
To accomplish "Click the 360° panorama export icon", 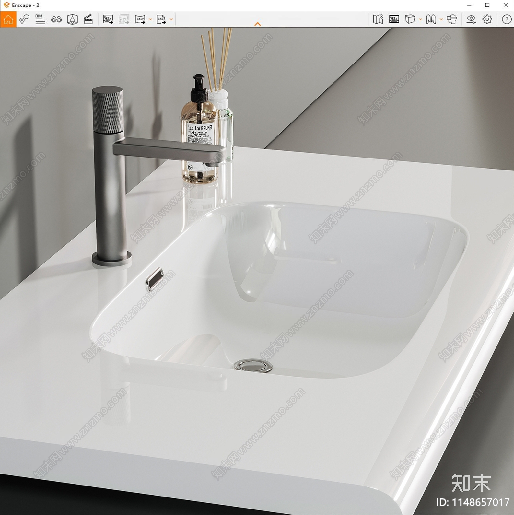I will (x=140, y=19).
